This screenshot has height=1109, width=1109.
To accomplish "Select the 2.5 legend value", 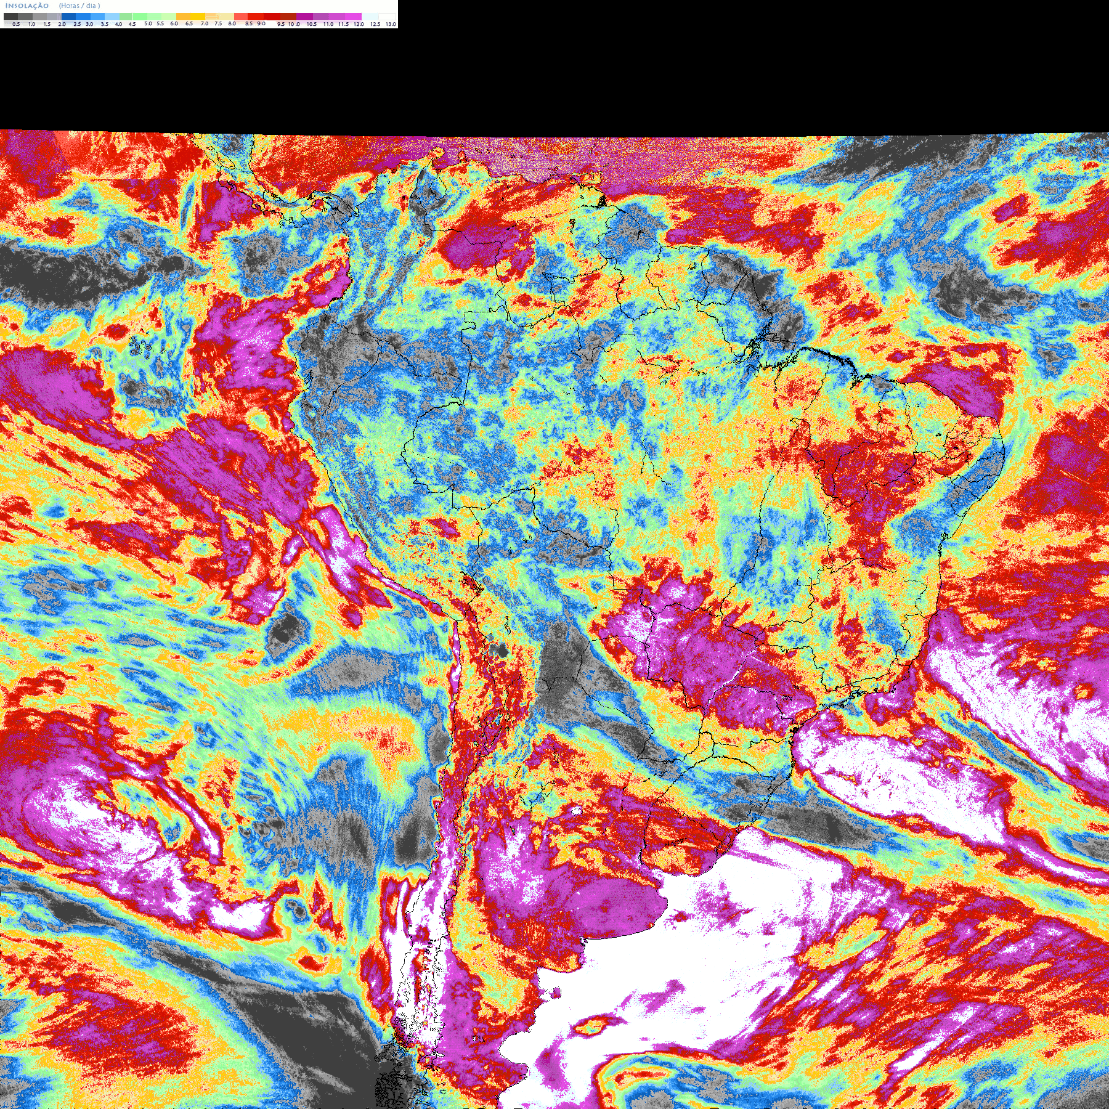I will tap(77, 24).
